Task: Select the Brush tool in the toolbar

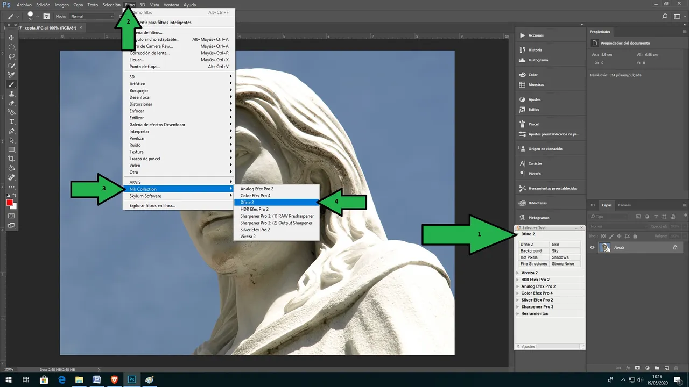Action: point(11,84)
